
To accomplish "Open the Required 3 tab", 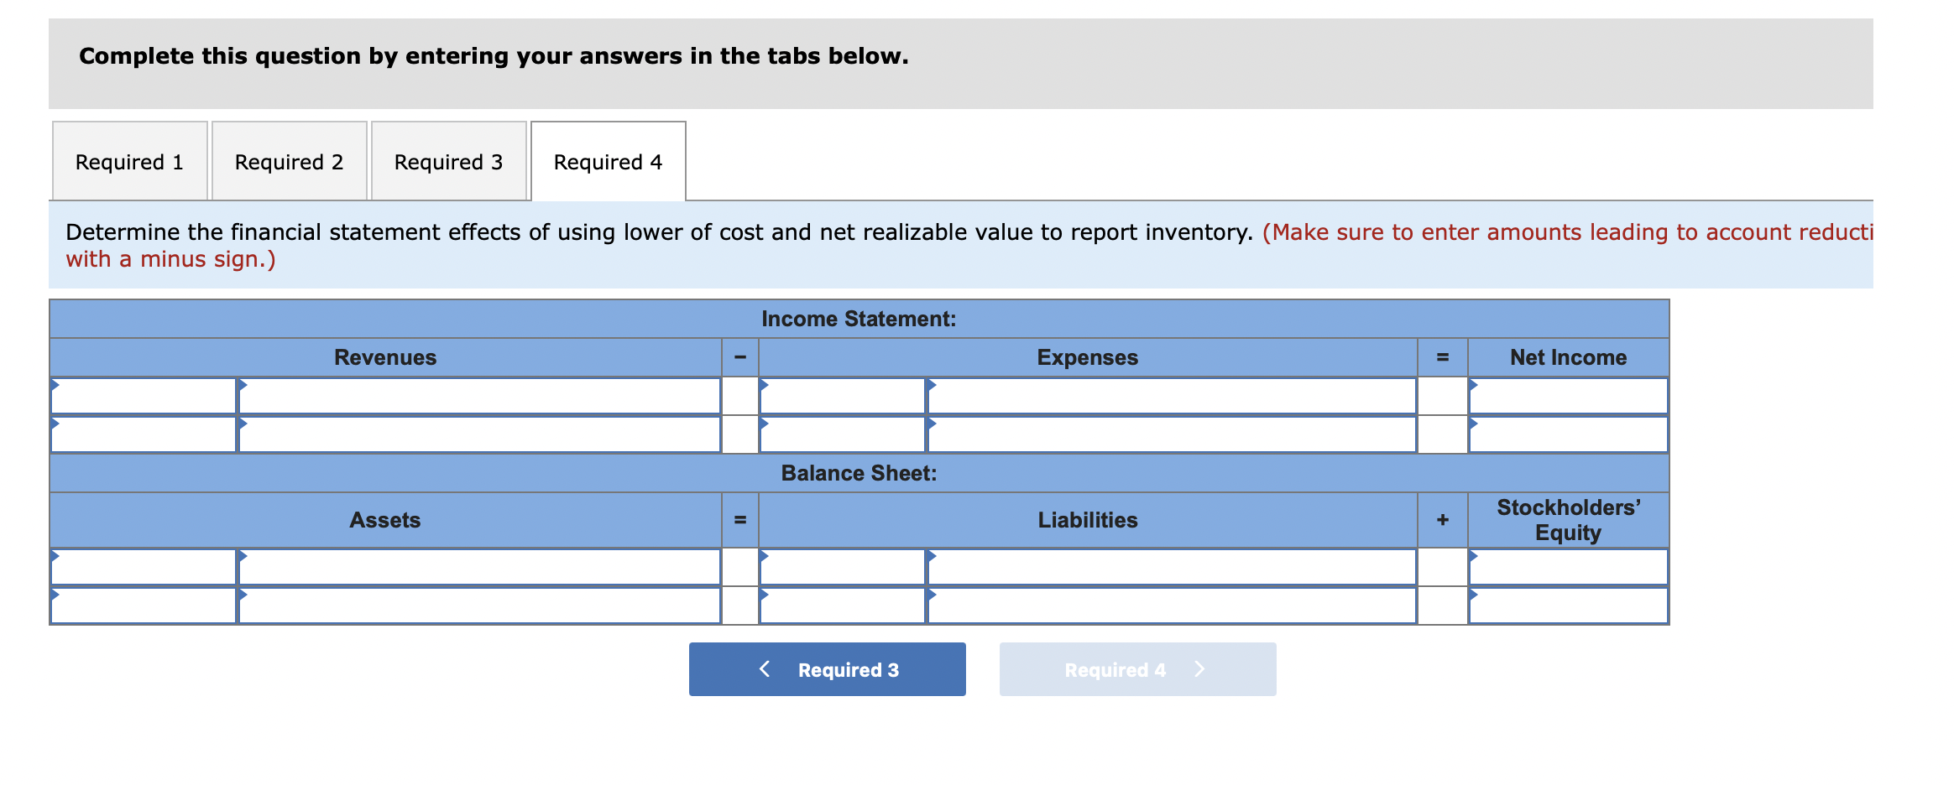I will [448, 161].
